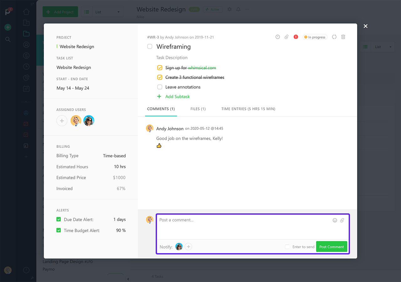Image resolution: width=401 pixels, height=282 pixels.
Task: Click the recurring task arrows icon
Action: click(334, 37)
